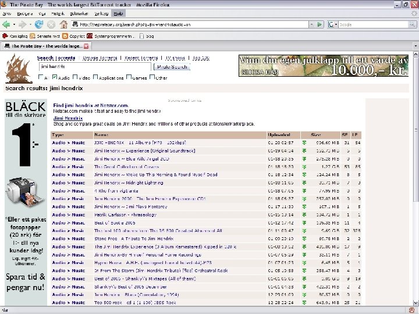Image resolution: width=419 pixels, height=314 pixels.
Task: Go to the Home page icon
Action: coord(63,24)
